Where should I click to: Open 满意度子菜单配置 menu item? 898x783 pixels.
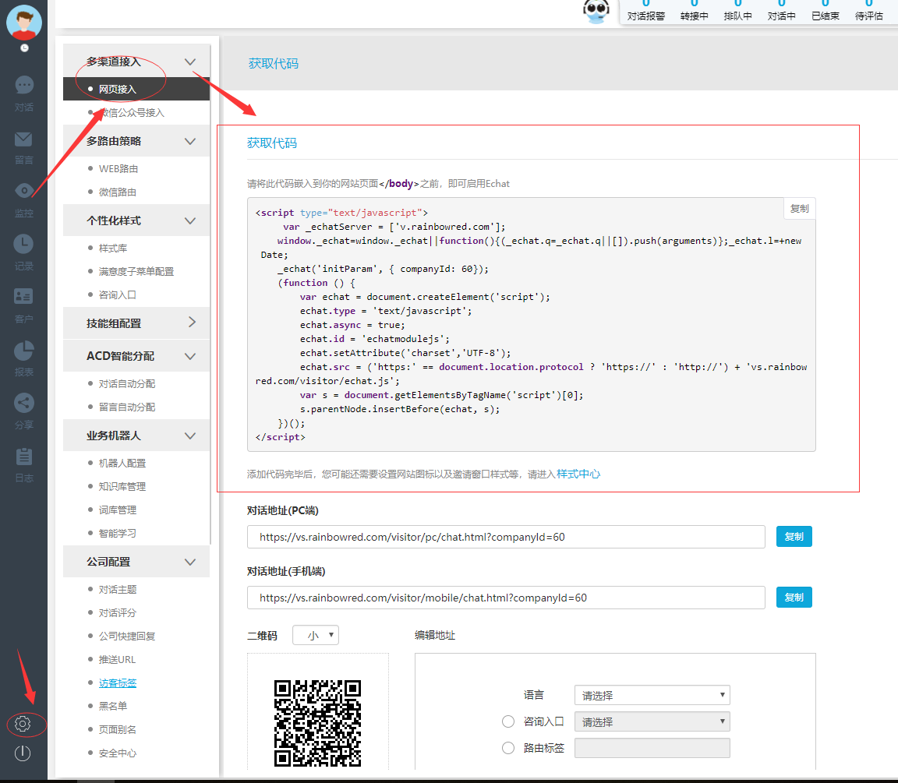136,271
